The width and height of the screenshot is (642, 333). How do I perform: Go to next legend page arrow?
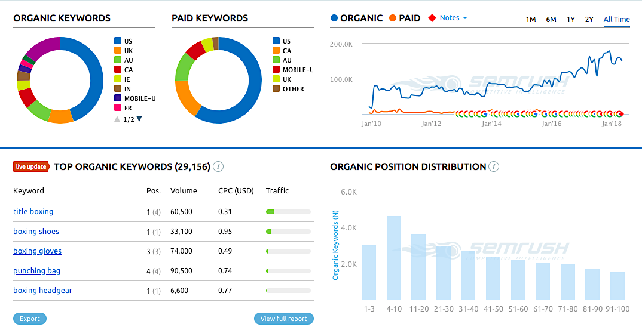pyautogui.click(x=139, y=119)
